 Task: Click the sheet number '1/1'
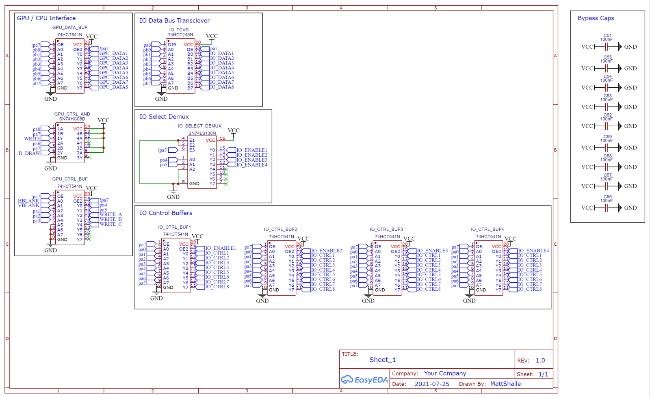543,374
